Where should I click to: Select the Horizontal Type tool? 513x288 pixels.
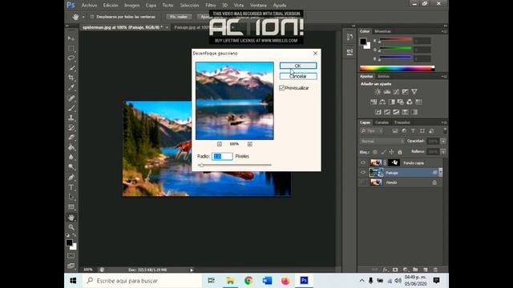pyautogui.click(x=71, y=187)
